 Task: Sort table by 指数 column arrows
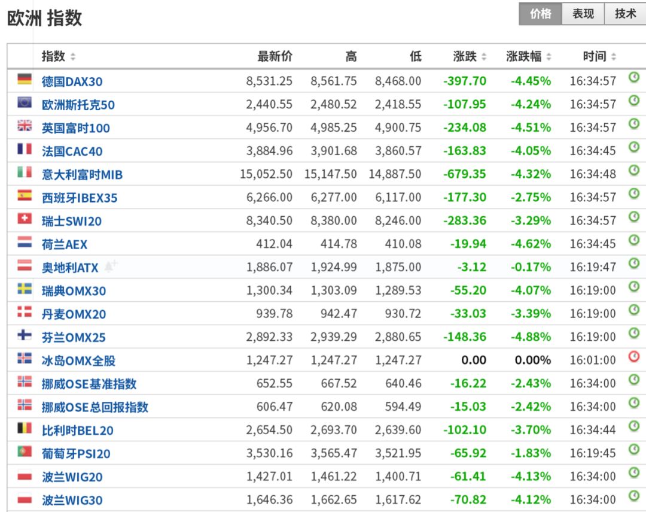pos(73,57)
